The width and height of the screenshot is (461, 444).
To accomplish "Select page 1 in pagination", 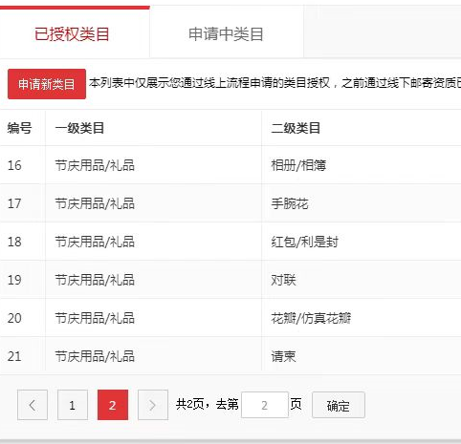I will point(73,405).
